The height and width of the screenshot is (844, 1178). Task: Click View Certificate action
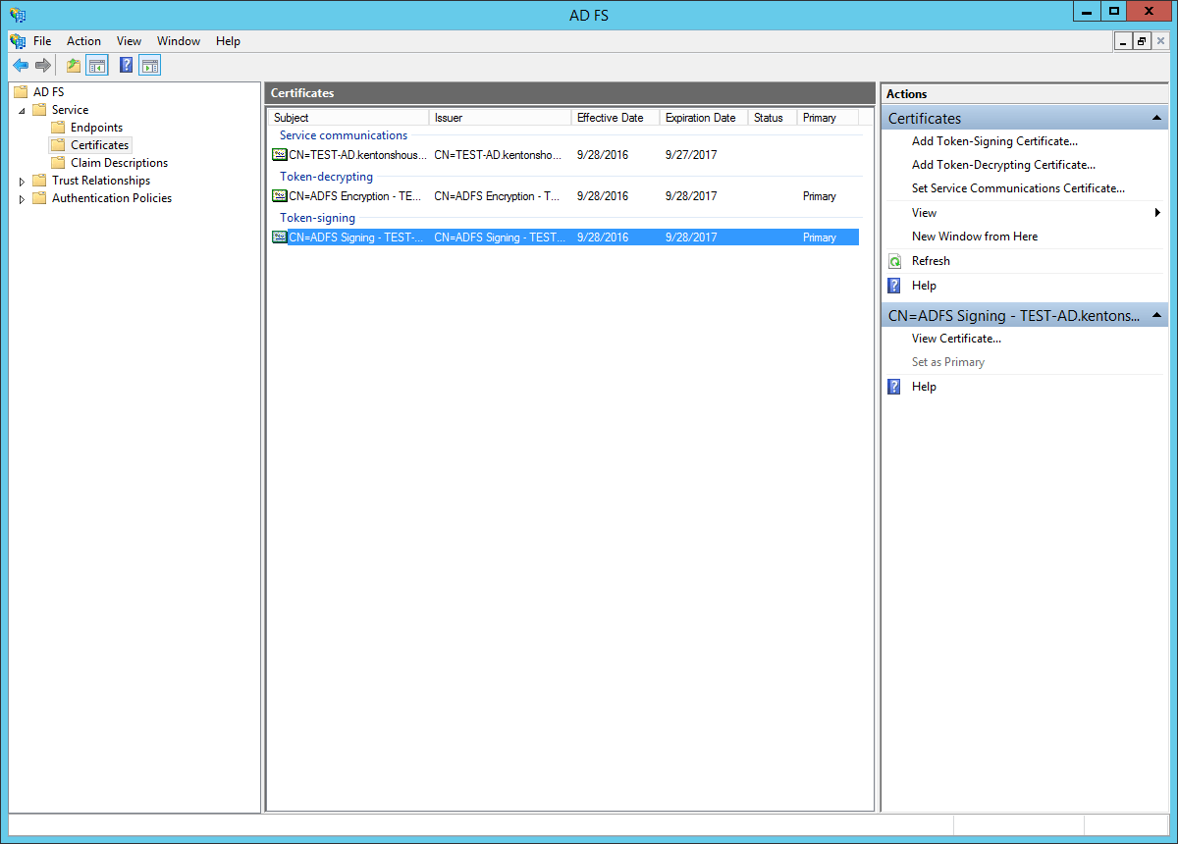click(x=956, y=339)
